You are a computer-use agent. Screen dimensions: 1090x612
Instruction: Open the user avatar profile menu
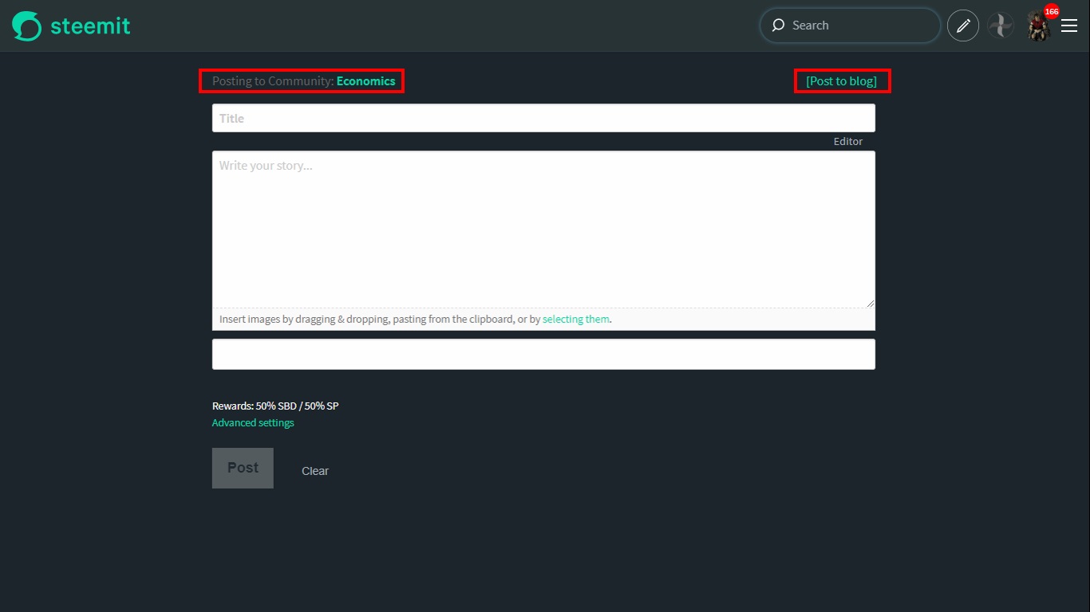[1038, 27]
